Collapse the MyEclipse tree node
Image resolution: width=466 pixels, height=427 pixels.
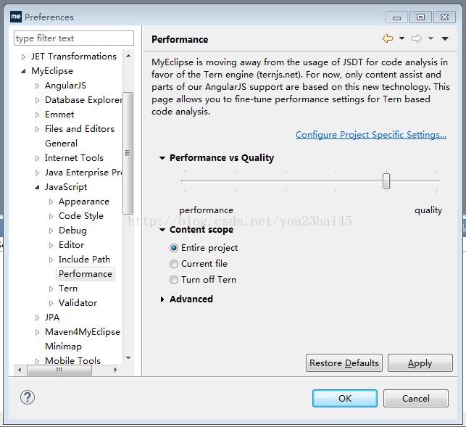click(x=23, y=71)
